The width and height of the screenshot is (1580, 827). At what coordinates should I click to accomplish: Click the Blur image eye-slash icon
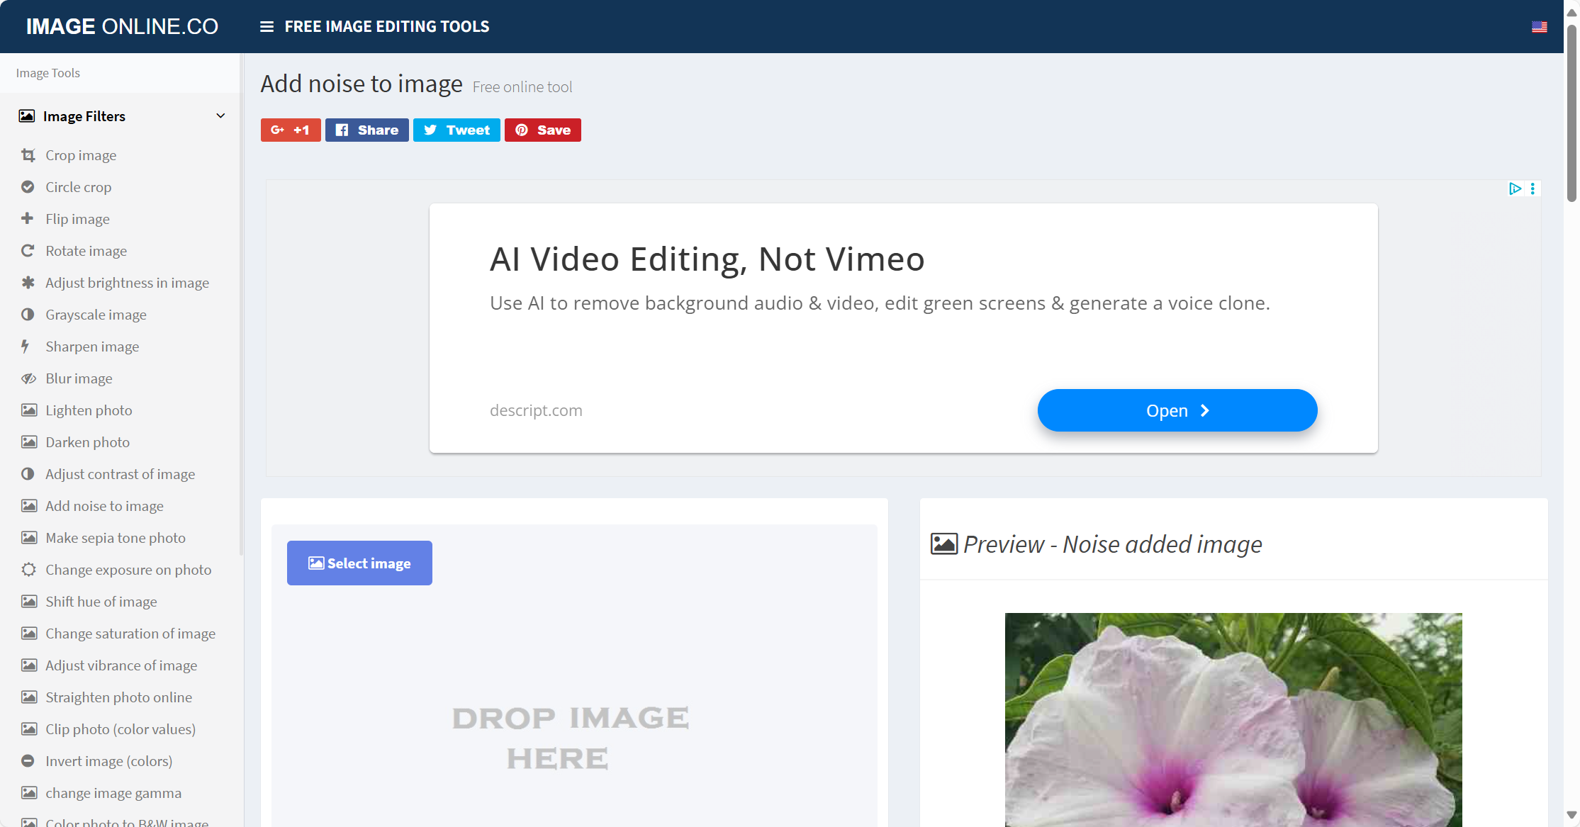pyautogui.click(x=28, y=378)
